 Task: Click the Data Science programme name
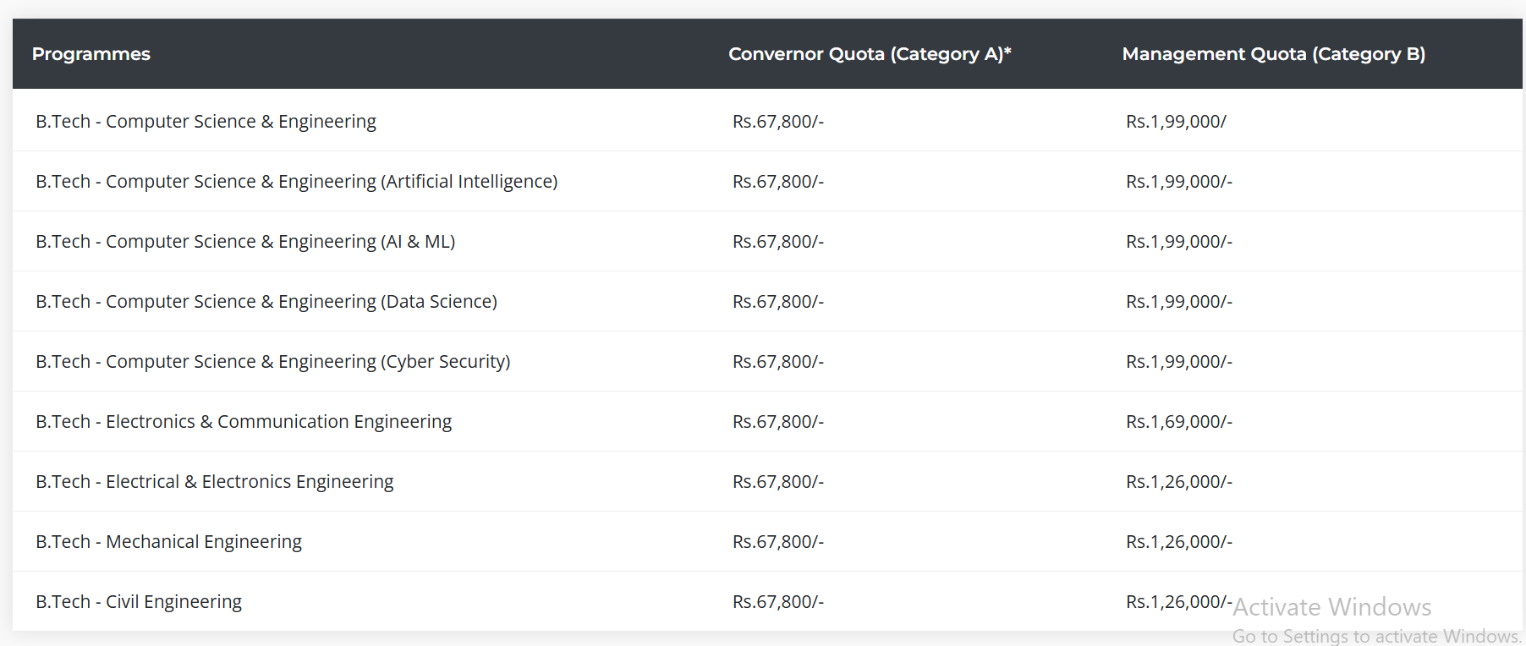coord(266,302)
